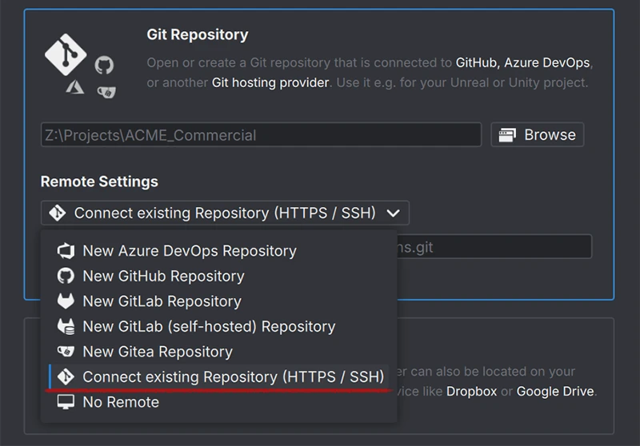Pick the New Gitea Repository entry
Viewport: 640px width, 446px height.
click(x=157, y=352)
